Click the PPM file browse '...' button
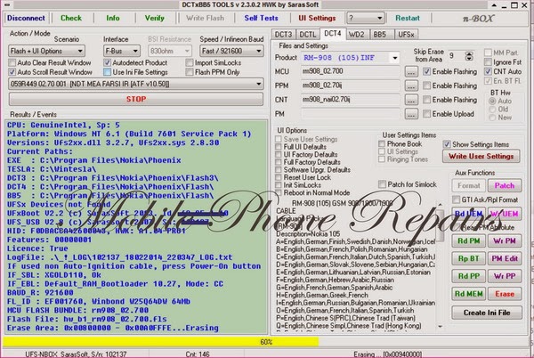This screenshot has height=358, width=534. (x=411, y=85)
